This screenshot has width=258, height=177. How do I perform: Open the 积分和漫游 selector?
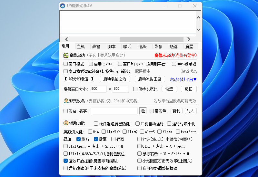pyautogui.click(x=79, y=79)
